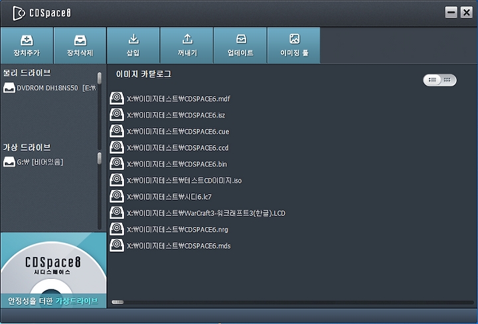Image resolution: width=478 pixels, height=324 pixels.
Task: Click the image catalog horizontal scrollbar thumb
Action: pos(118,302)
